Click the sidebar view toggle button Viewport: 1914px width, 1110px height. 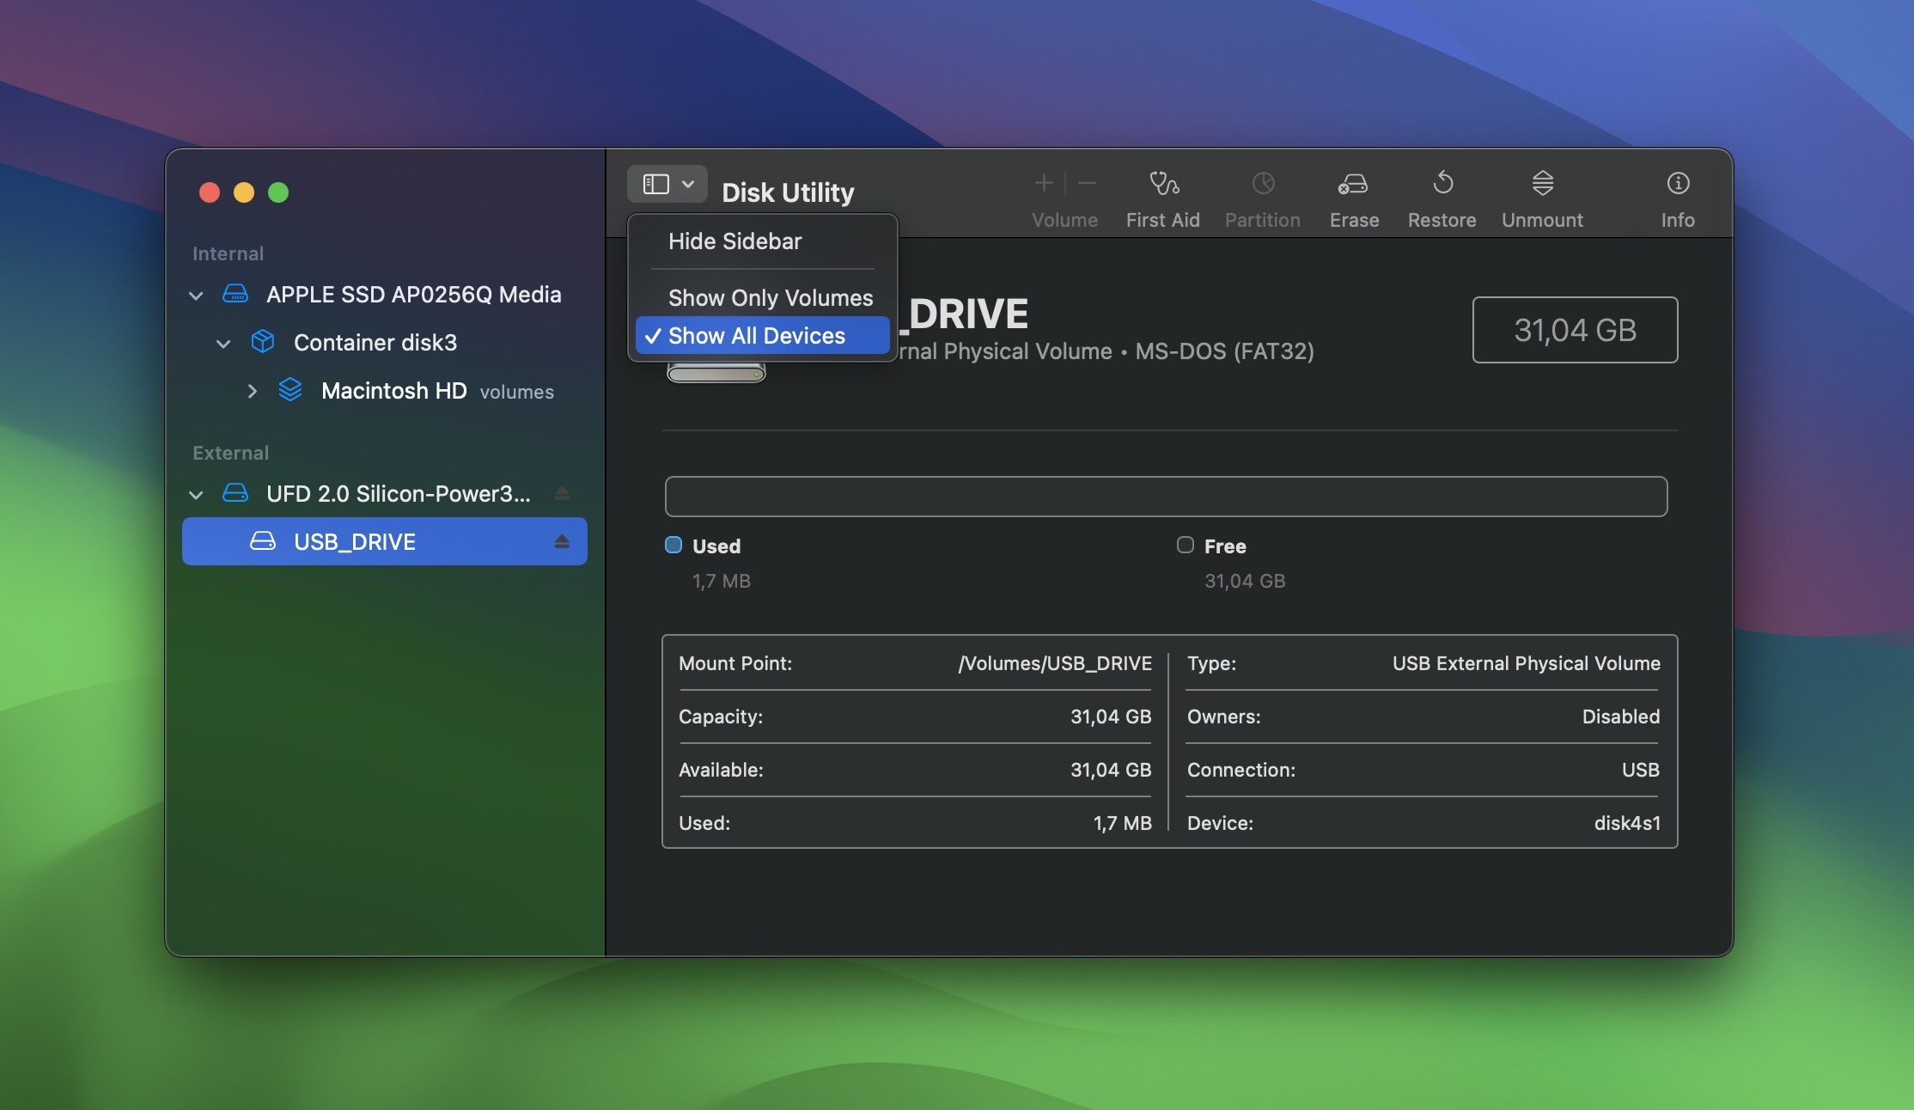pyautogui.click(x=667, y=184)
